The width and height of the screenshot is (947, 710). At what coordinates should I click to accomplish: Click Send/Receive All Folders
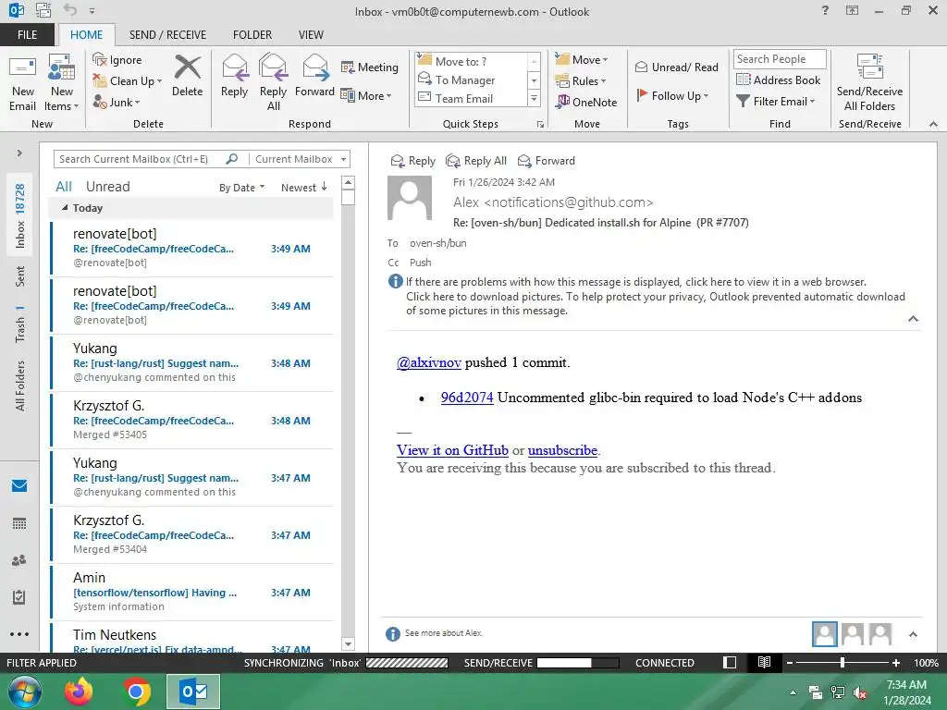tap(869, 83)
